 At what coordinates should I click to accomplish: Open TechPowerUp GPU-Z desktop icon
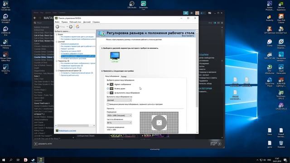281,95
